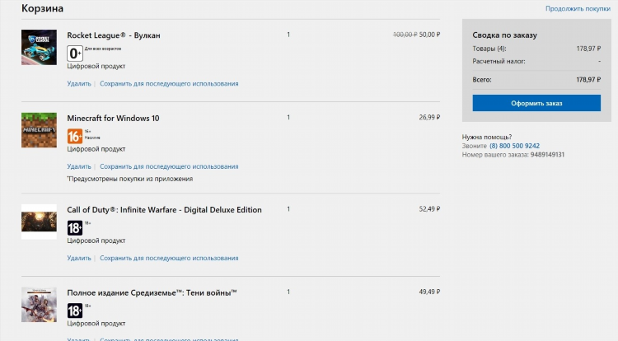Click the 49,49 ₽ Средиземье price
The width and height of the screenshot is (618, 341).
[x=429, y=292]
